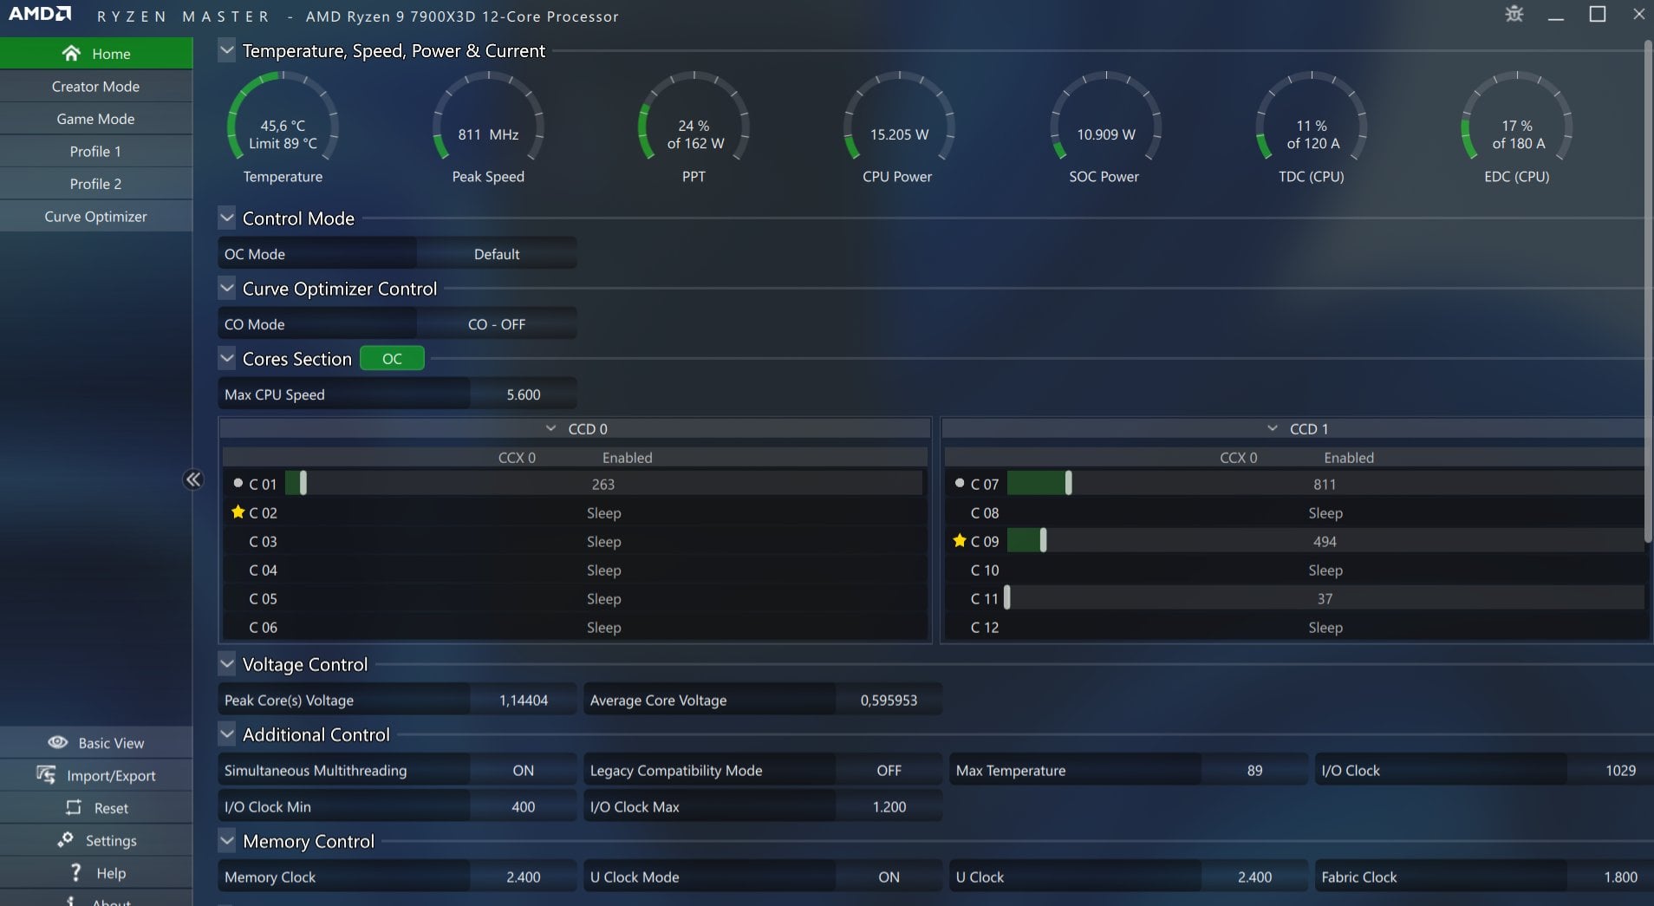Click the Help question mark icon
The height and width of the screenshot is (906, 1654).
click(x=75, y=871)
